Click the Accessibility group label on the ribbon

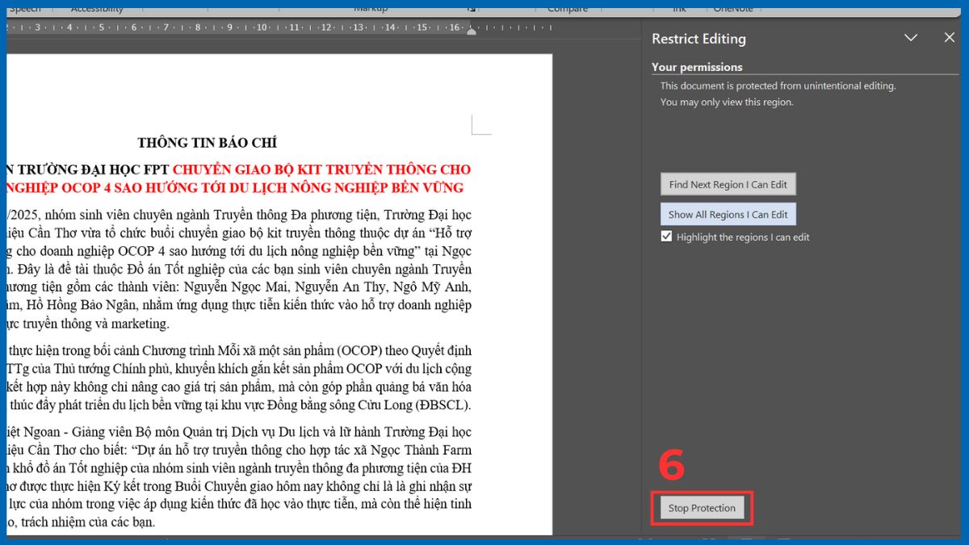(97, 8)
